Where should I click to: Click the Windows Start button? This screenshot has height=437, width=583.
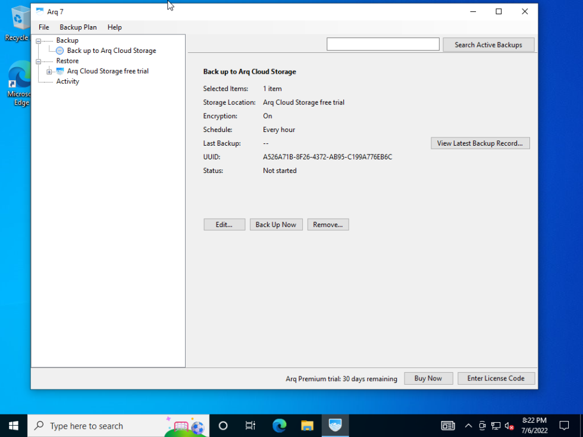pos(12,425)
